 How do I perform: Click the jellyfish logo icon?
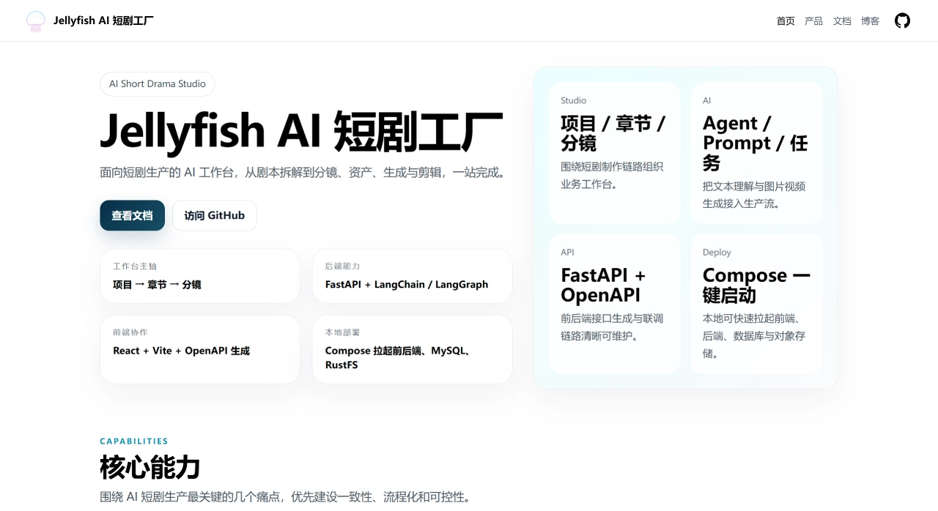tap(35, 20)
